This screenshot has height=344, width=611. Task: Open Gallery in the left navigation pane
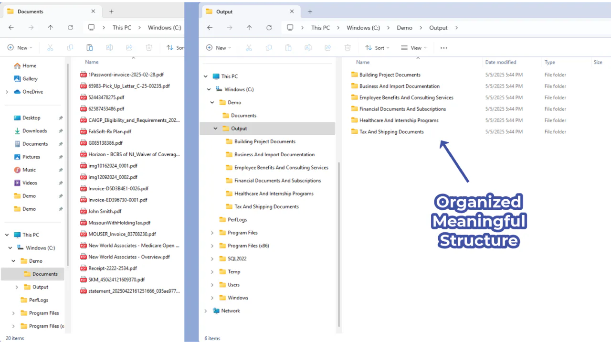(x=30, y=79)
